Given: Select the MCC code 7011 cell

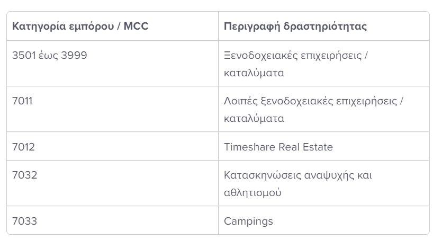Looking at the screenshot, I should click(22, 101).
